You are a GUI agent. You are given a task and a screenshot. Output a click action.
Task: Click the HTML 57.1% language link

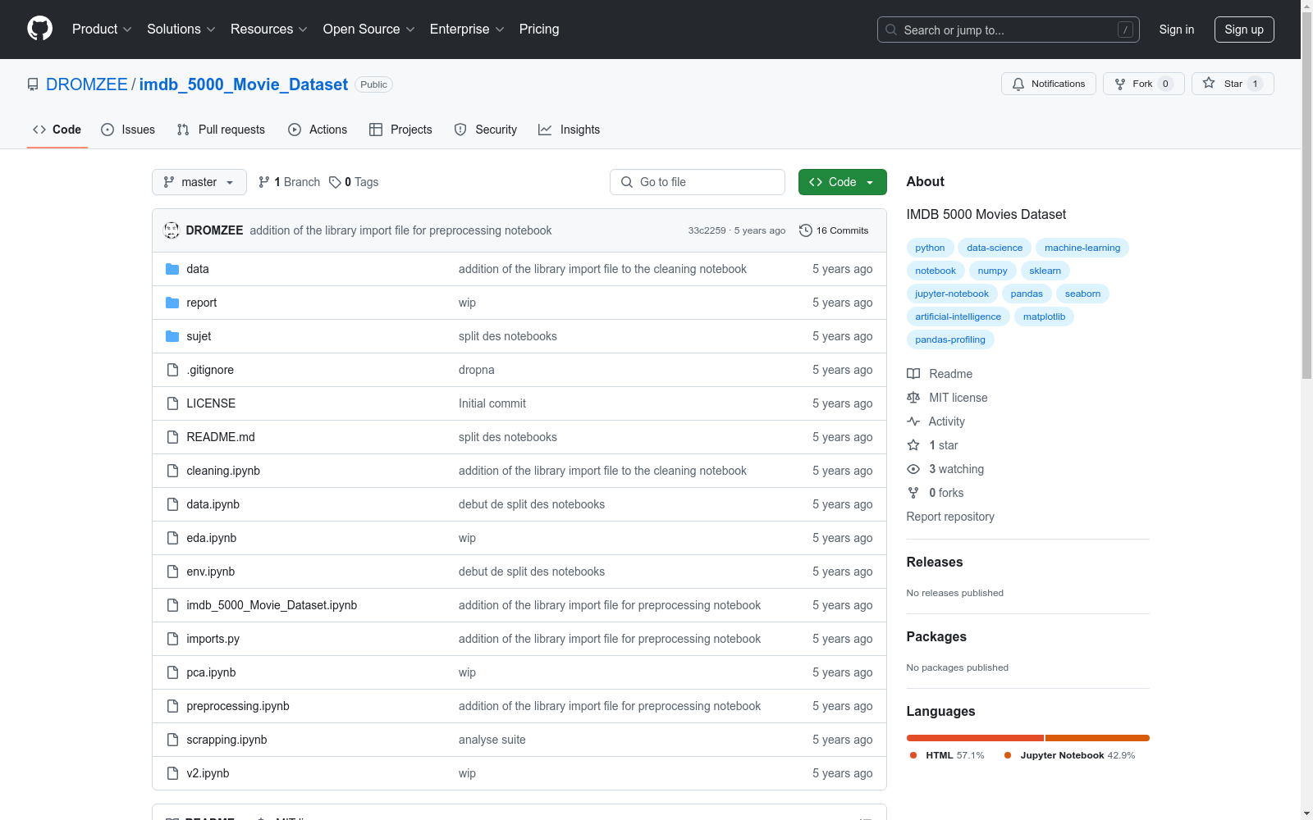point(948,755)
